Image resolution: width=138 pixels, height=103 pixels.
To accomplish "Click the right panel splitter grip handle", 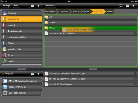I will pyautogui.click(x=93, y=69).
